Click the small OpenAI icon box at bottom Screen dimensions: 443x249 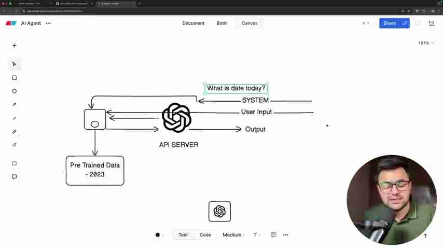click(x=219, y=212)
